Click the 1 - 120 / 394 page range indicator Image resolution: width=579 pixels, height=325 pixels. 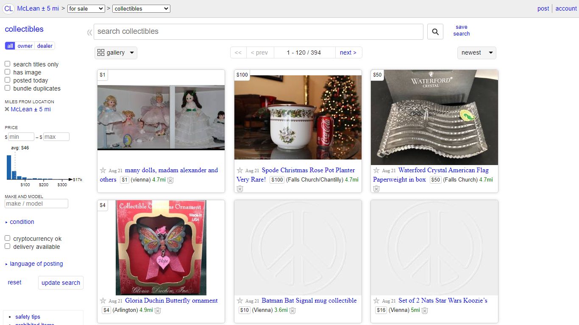(304, 52)
